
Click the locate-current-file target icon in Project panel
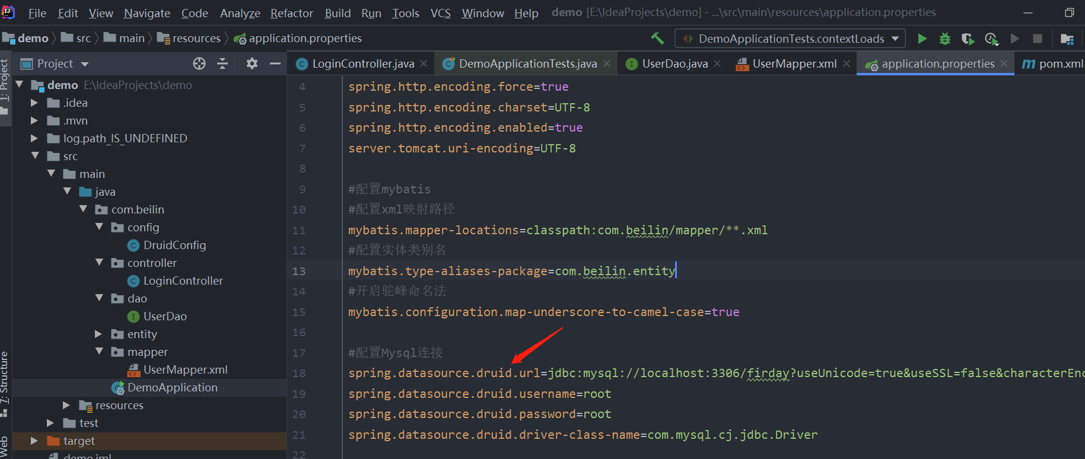(199, 63)
